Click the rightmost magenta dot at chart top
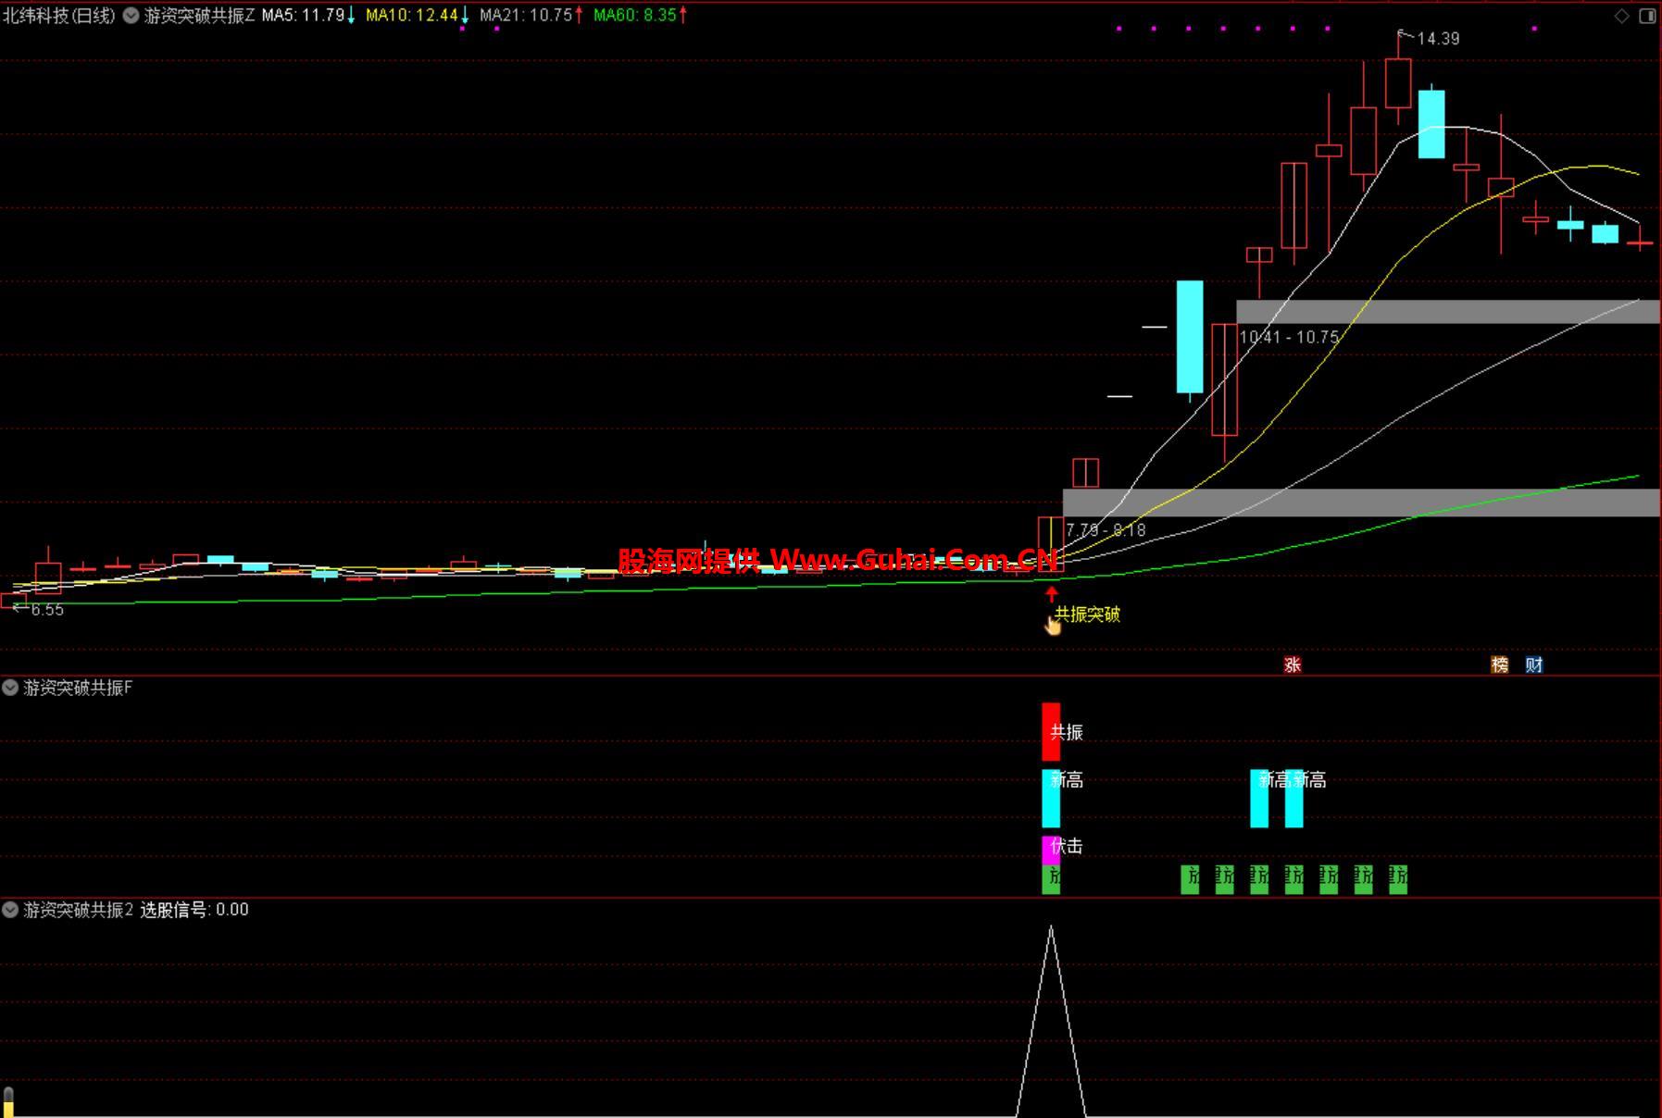This screenshot has height=1118, width=1662. [1534, 29]
